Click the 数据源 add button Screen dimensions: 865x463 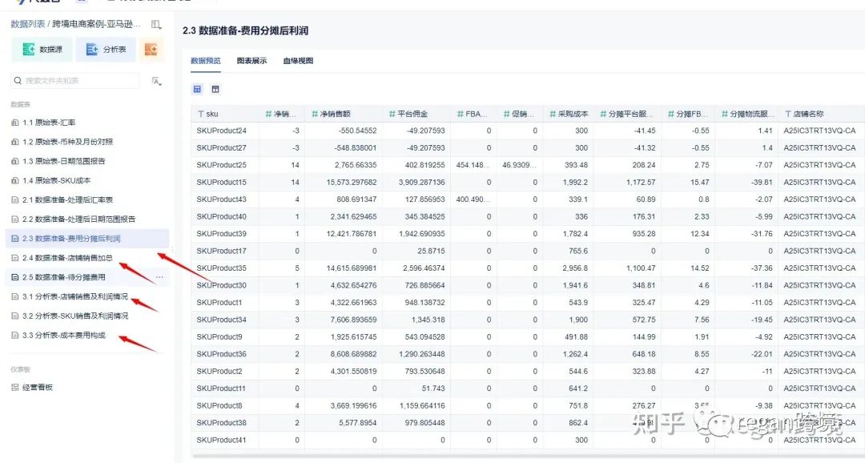[x=42, y=50]
